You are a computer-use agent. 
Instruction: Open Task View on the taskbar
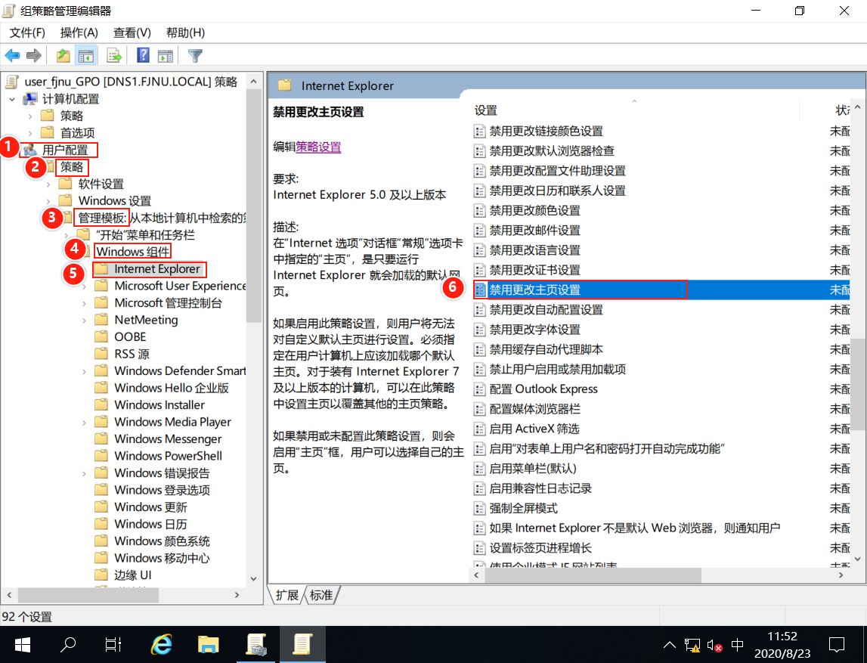pos(113,645)
